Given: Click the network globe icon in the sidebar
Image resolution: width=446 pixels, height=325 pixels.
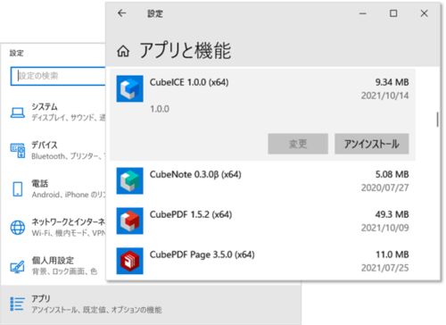Looking at the screenshot, I should (18, 228).
